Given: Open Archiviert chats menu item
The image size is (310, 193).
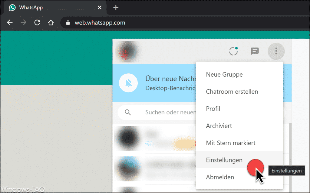Looking at the screenshot, I should (x=239, y=126).
